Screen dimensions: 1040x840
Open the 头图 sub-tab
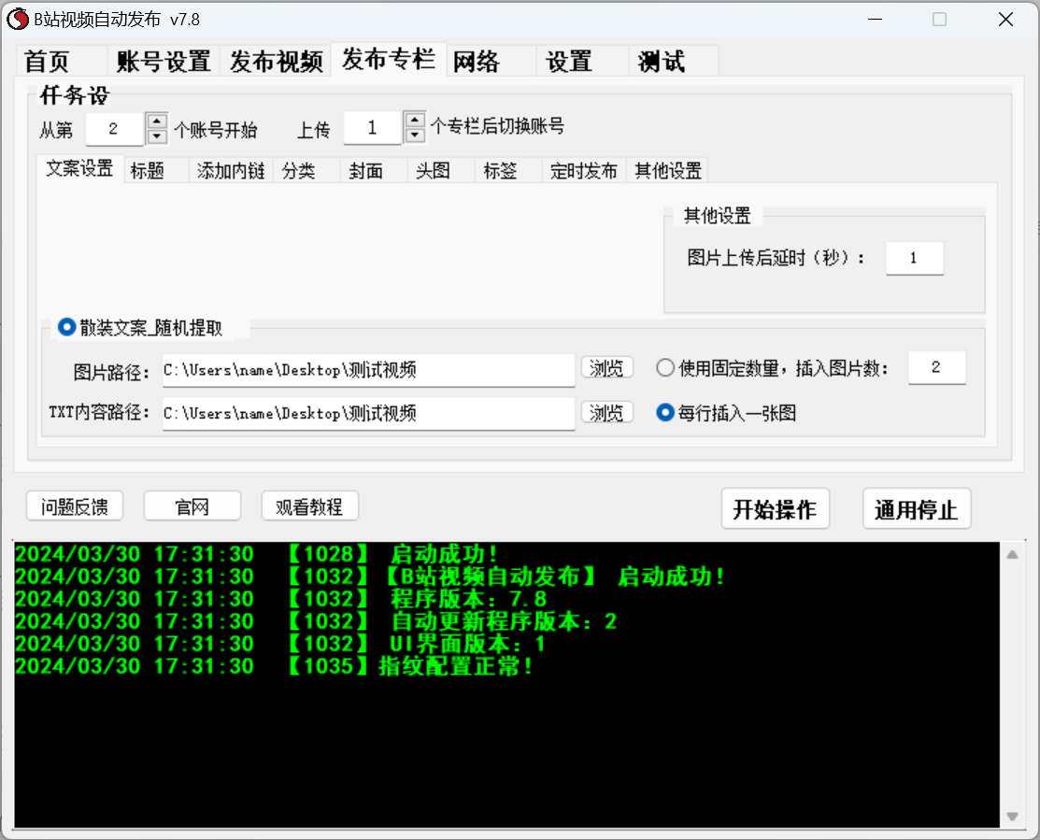(441, 171)
